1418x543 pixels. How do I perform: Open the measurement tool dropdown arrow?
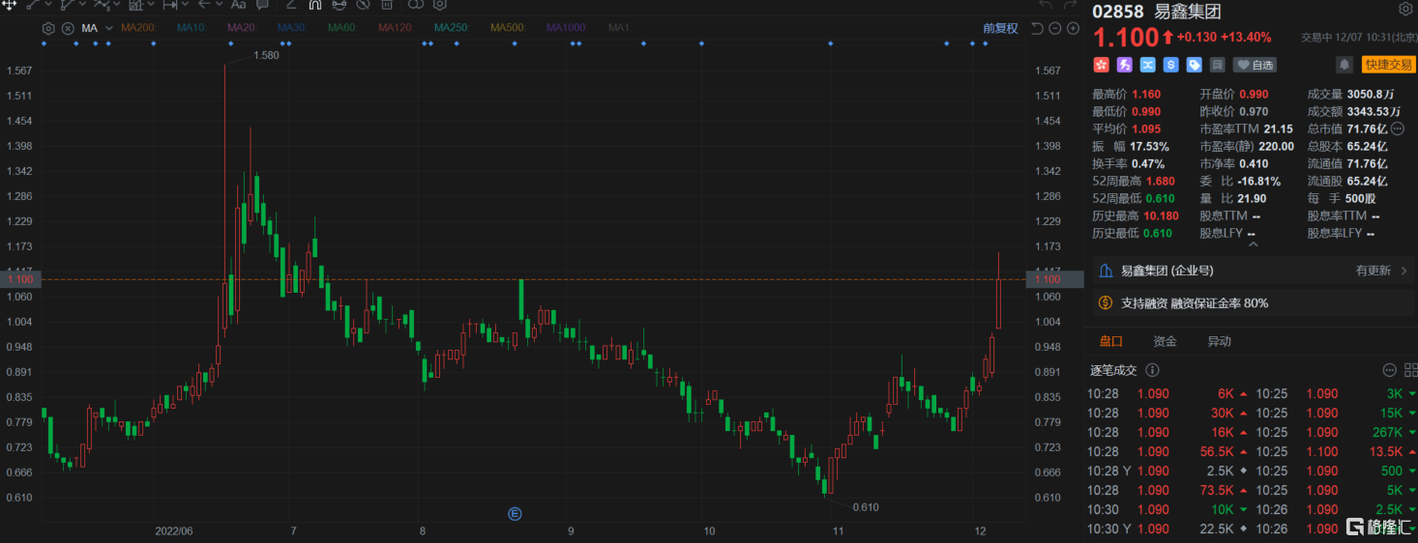coord(151,5)
